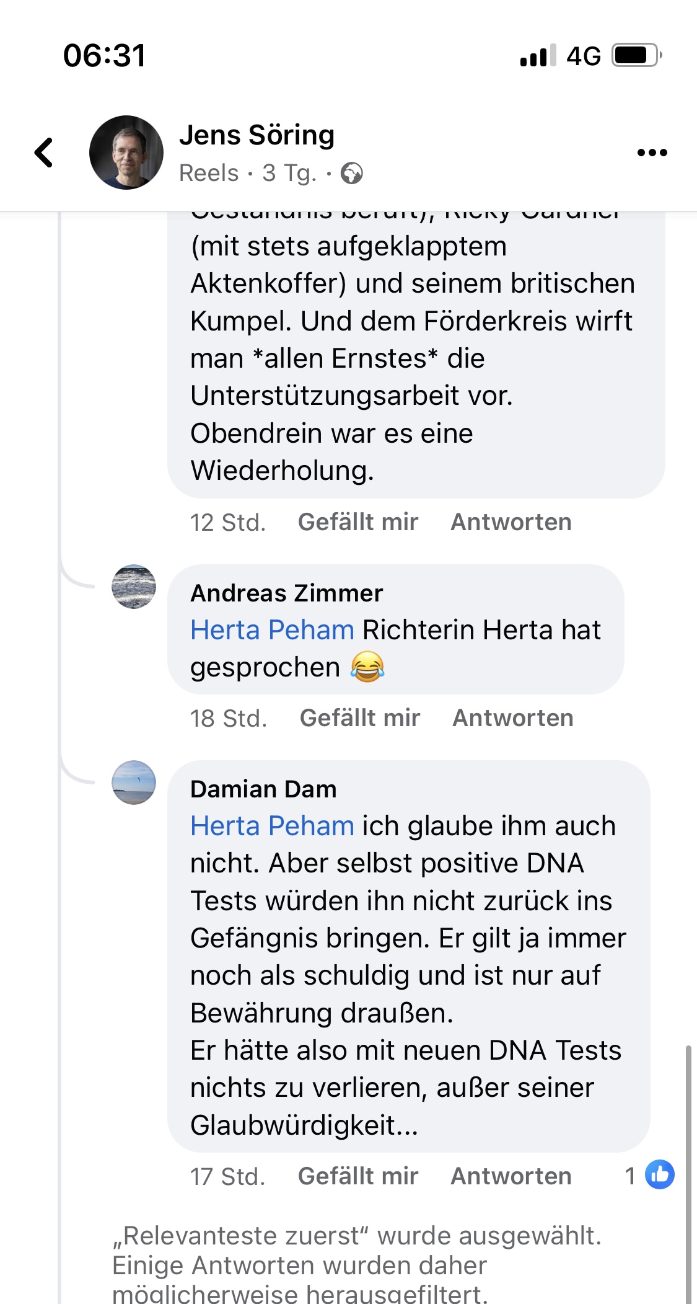Open Herta Peham mention in Andreas's comment

coord(272,630)
